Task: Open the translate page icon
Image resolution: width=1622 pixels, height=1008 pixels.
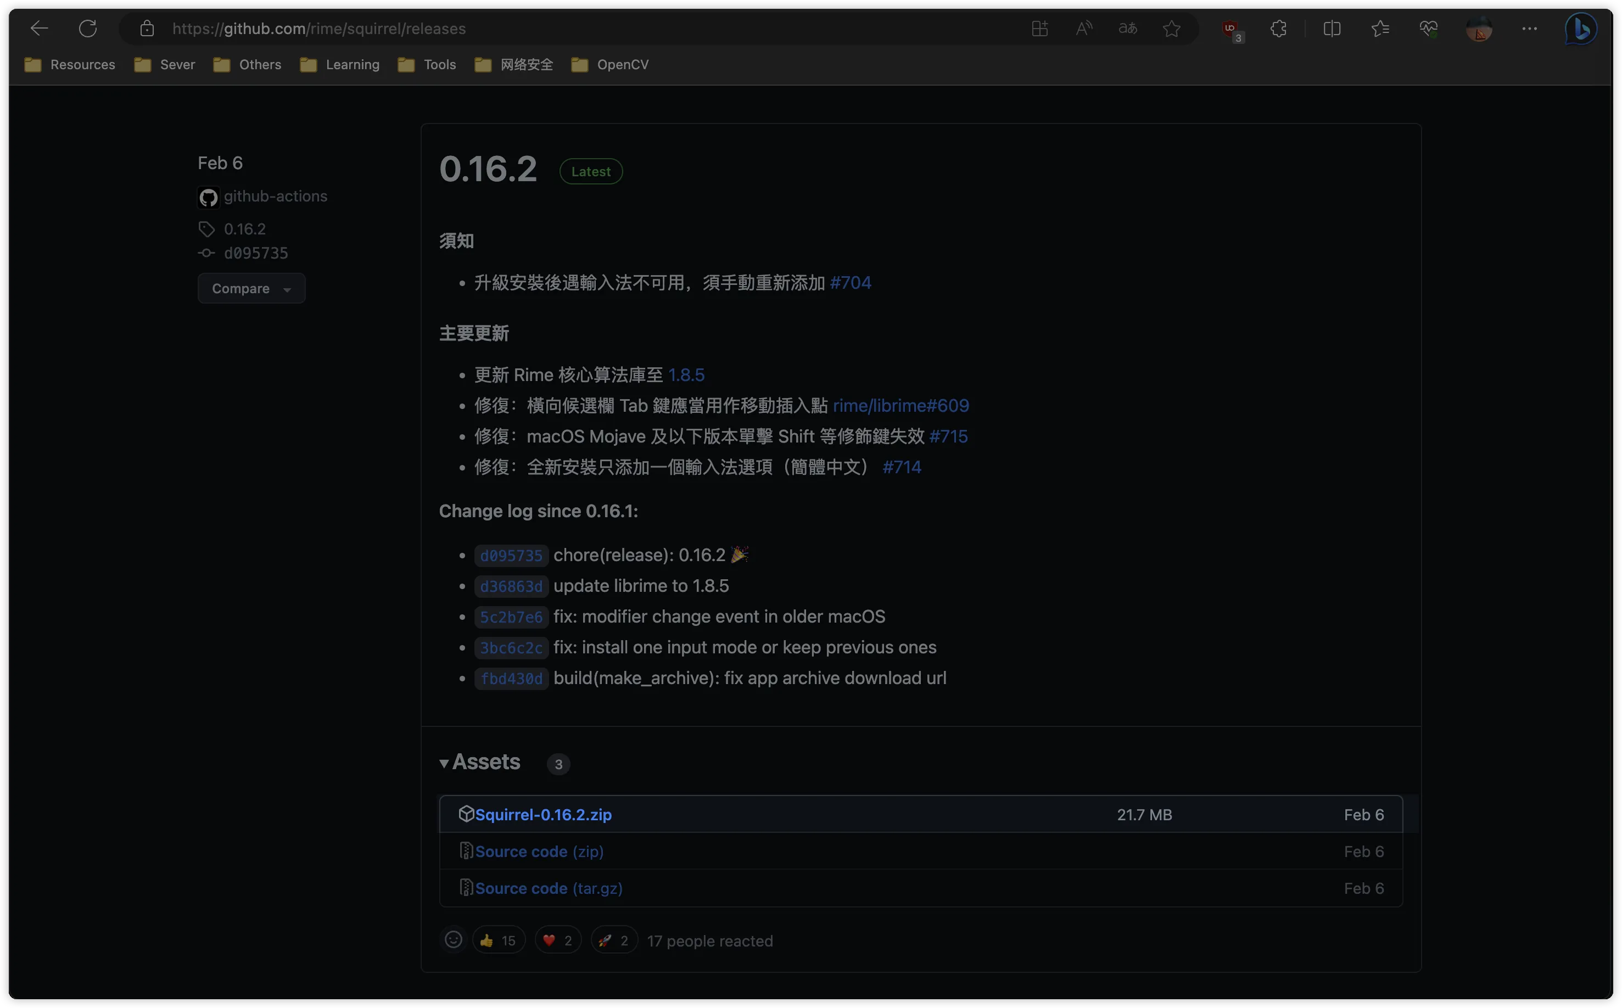Action: [1127, 28]
